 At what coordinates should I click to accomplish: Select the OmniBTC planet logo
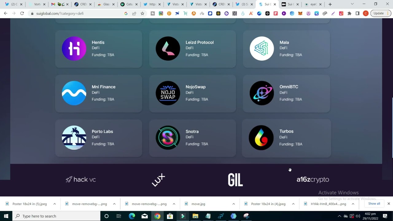click(262, 93)
